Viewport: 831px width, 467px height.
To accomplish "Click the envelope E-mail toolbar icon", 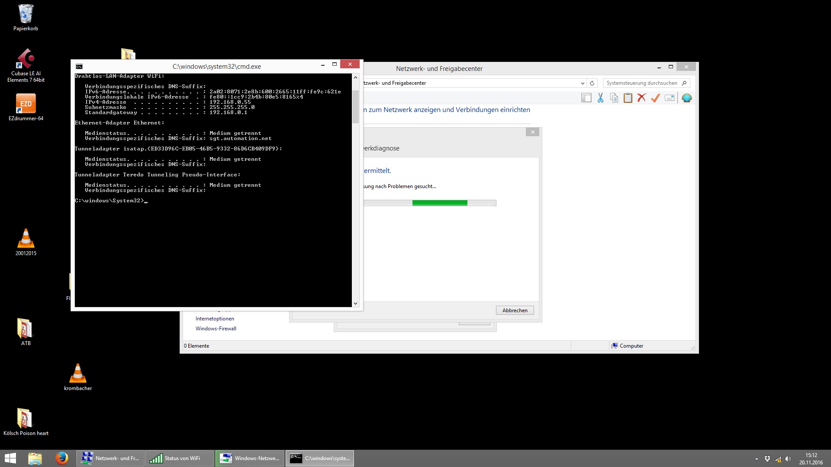I will coord(670,98).
